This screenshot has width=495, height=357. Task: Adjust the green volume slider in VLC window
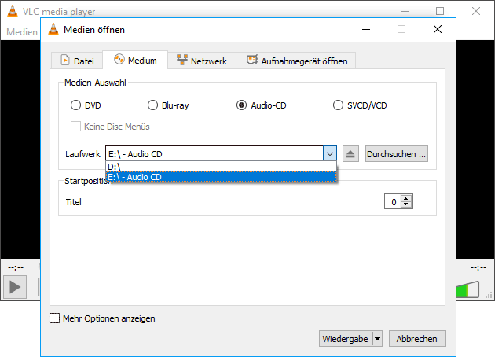point(467,289)
